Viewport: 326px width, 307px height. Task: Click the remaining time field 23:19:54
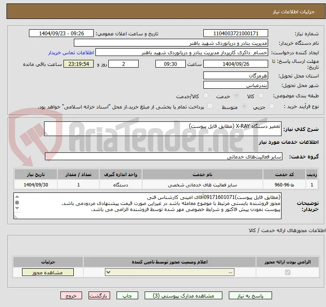(79, 64)
